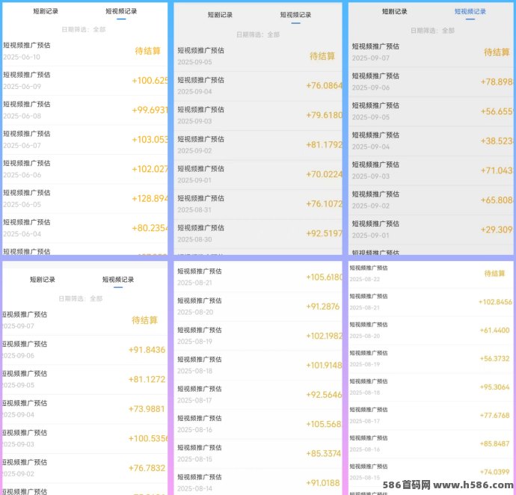516x495 pixels.
Task: Select the +85.8487 amount
Action: point(494,443)
